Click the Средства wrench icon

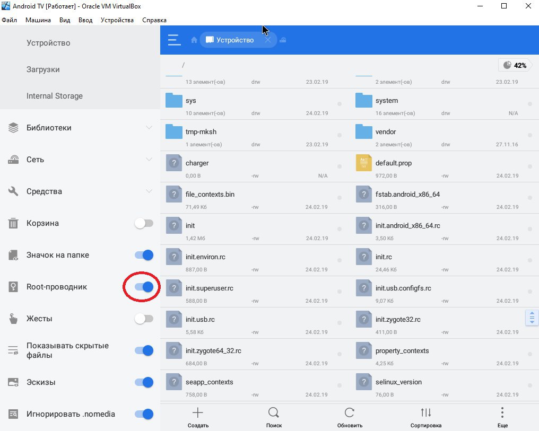click(13, 191)
